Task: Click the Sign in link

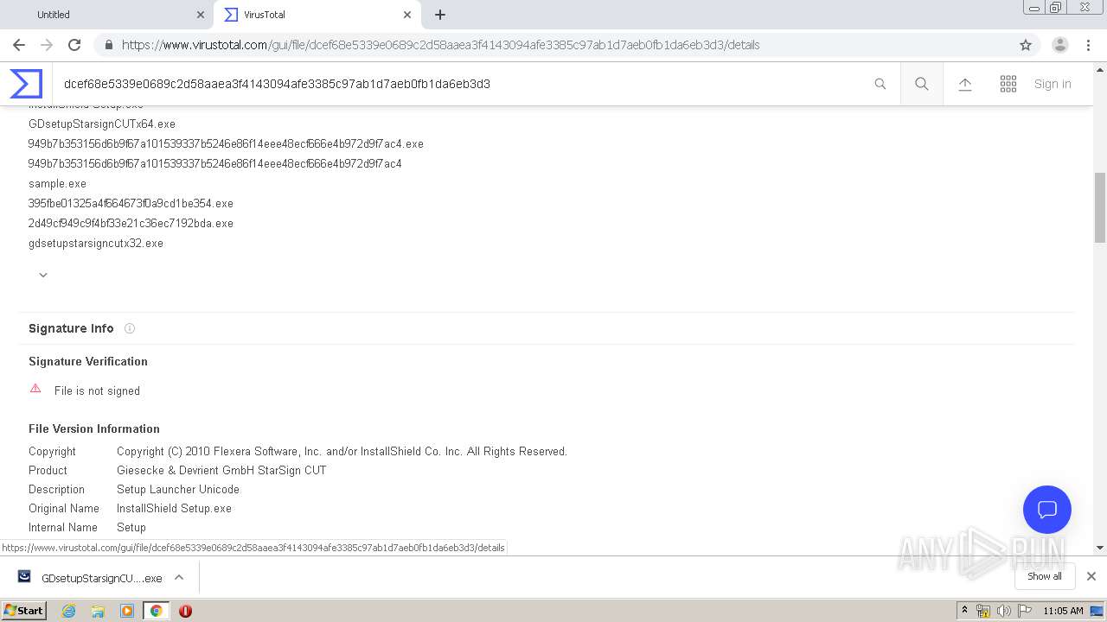Action: click(1053, 84)
